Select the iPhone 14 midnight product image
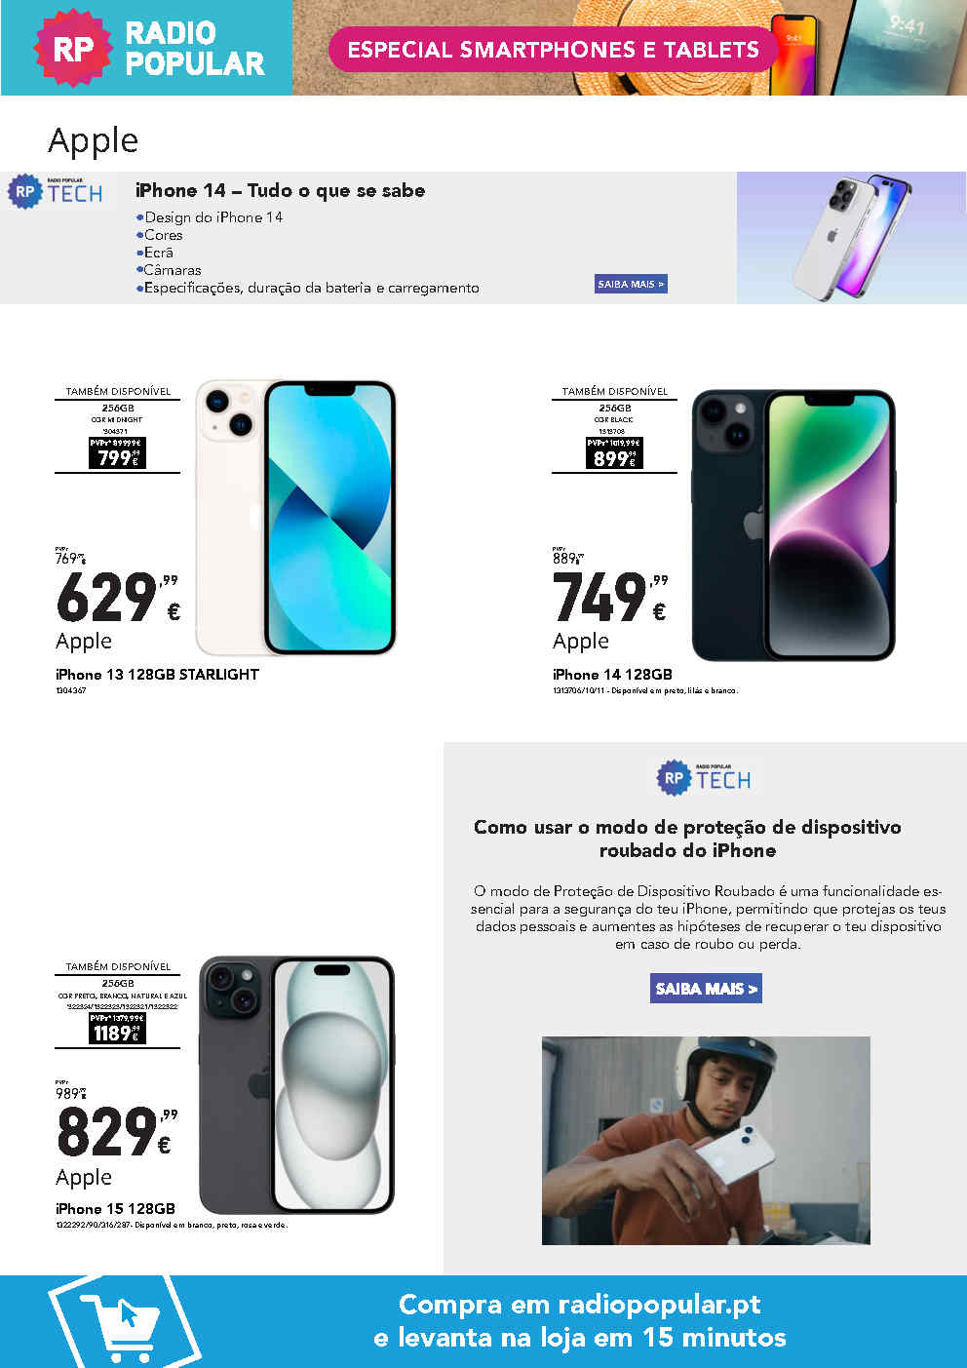The width and height of the screenshot is (967, 1368). (793, 526)
